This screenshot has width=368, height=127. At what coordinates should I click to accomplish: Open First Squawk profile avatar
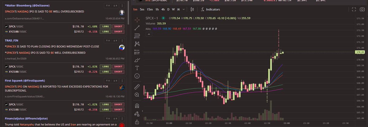[122, 88]
